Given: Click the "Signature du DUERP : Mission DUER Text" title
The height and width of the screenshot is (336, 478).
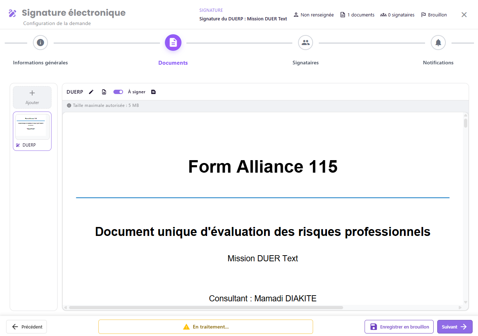Looking at the screenshot, I should (243, 19).
